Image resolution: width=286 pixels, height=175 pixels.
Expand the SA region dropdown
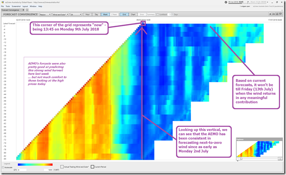tap(76, 14)
